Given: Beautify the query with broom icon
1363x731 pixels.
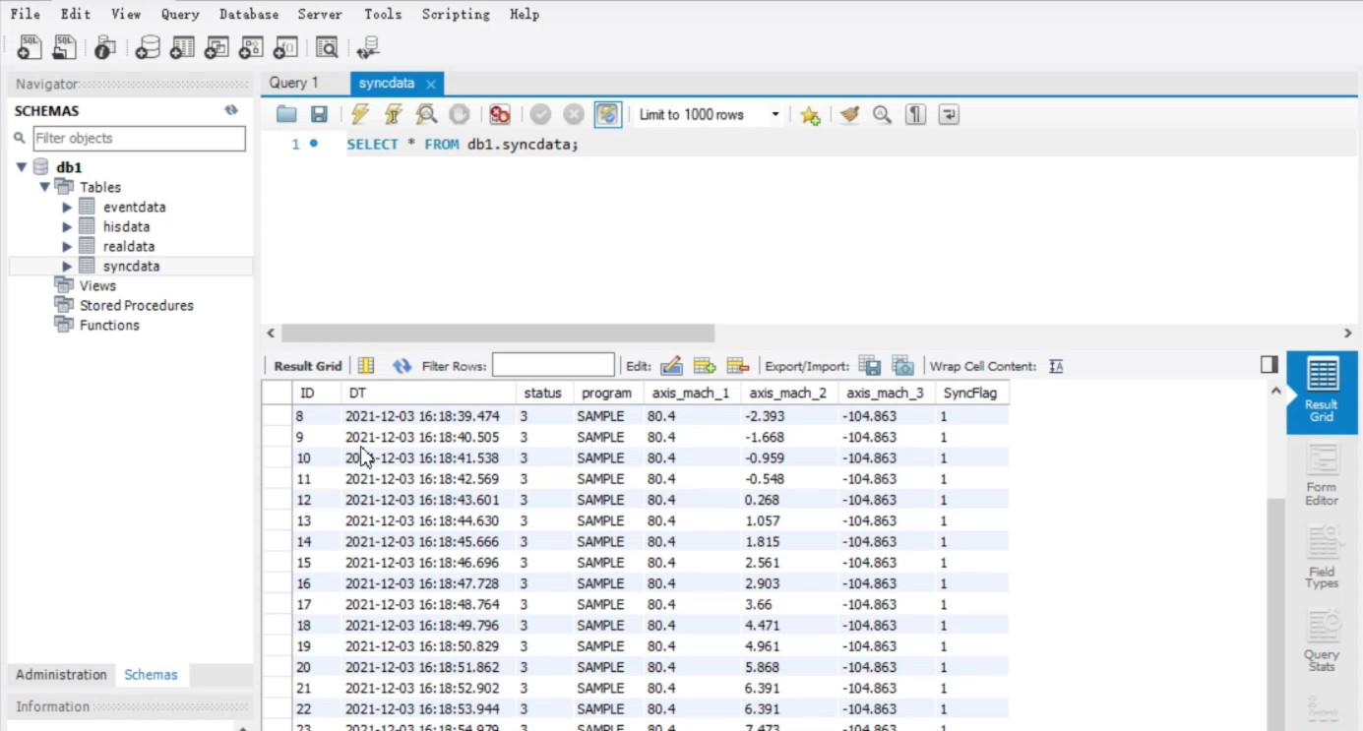Looking at the screenshot, I should tap(849, 115).
